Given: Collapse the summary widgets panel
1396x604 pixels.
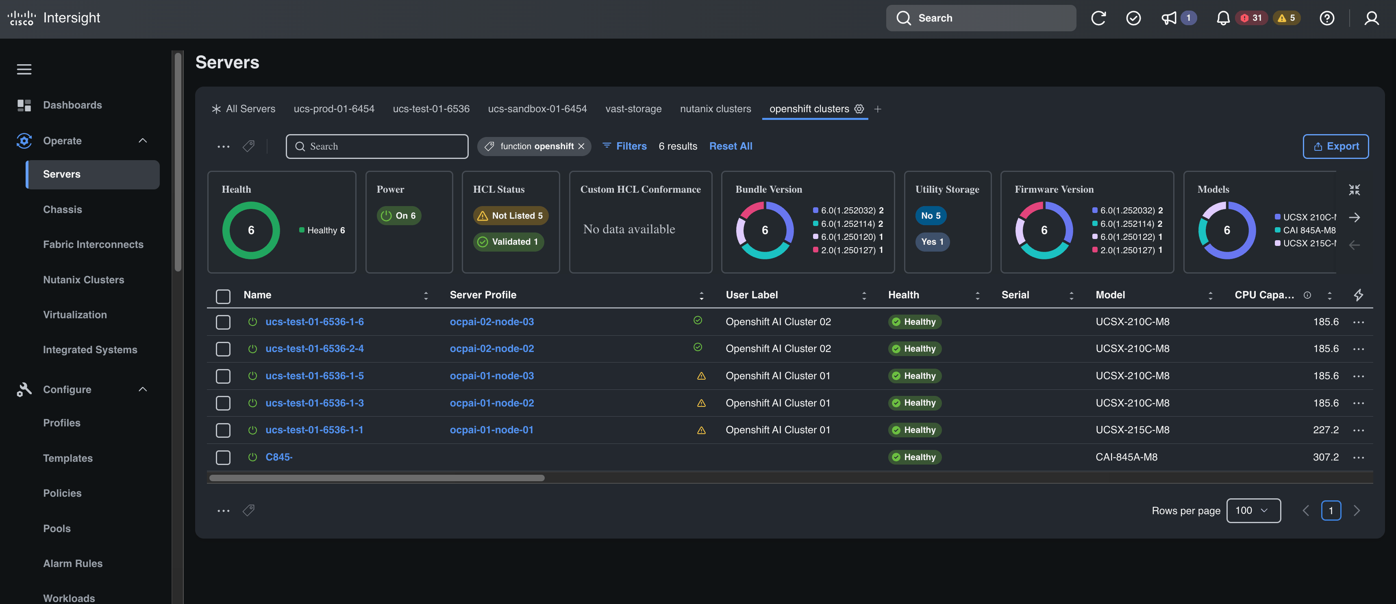Looking at the screenshot, I should click(x=1354, y=189).
